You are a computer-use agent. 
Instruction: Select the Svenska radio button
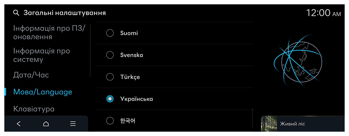[110, 55]
